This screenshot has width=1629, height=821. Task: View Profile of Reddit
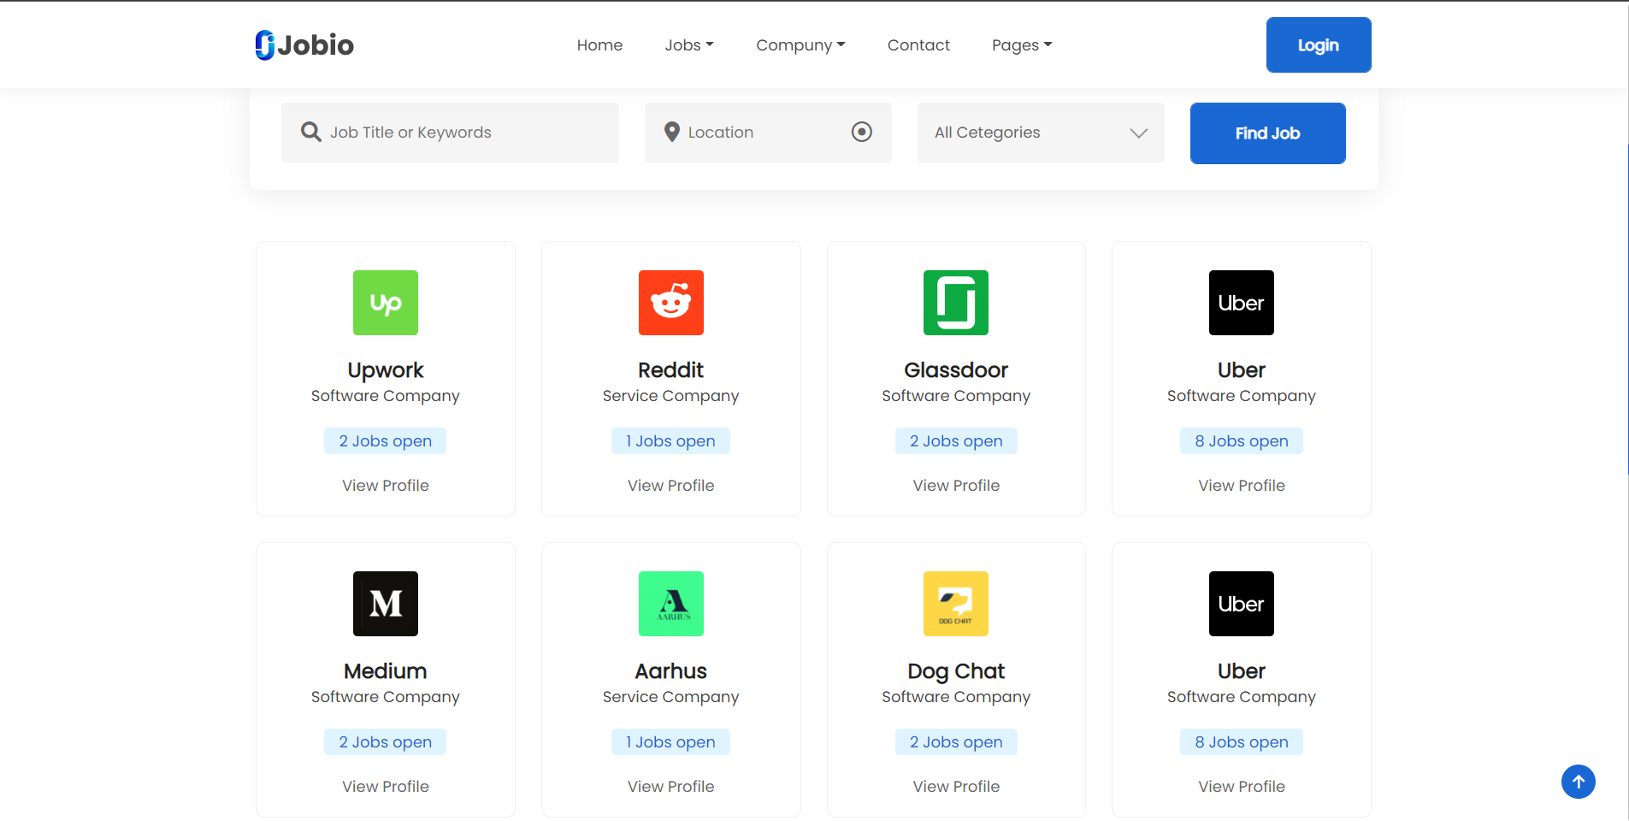click(671, 486)
